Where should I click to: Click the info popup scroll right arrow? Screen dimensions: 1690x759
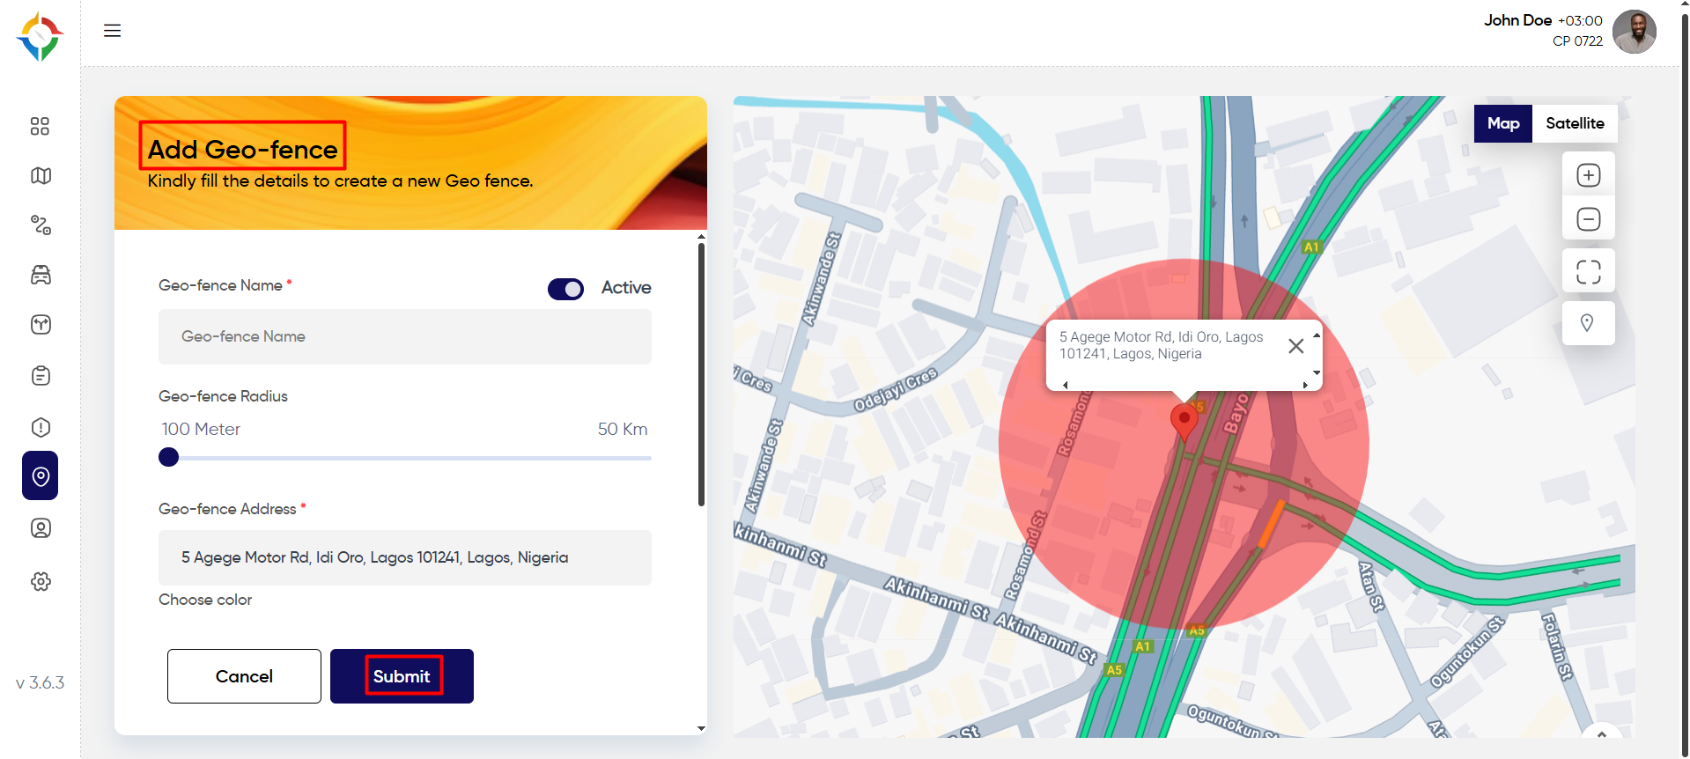(x=1305, y=385)
